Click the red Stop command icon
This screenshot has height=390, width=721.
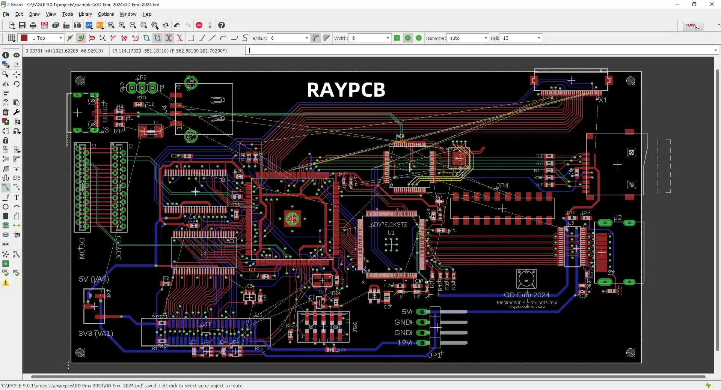coord(199,25)
